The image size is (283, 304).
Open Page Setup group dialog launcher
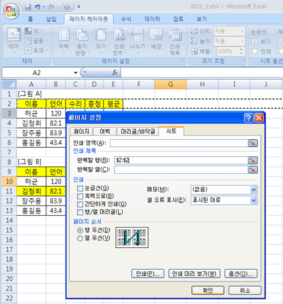(182, 60)
